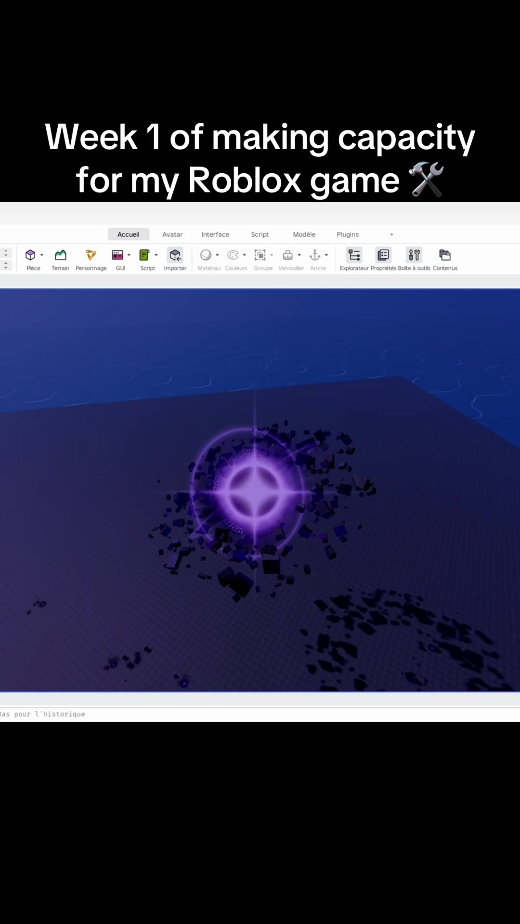Switch to the Avatar tab
The image size is (520, 924).
172,234
